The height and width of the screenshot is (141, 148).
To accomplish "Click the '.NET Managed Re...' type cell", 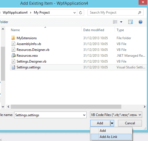I will coord(131,56).
